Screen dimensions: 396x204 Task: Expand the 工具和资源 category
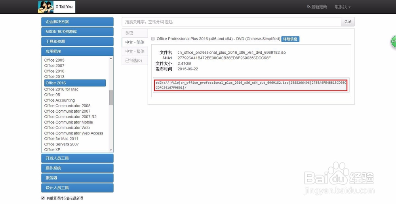(x=77, y=42)
